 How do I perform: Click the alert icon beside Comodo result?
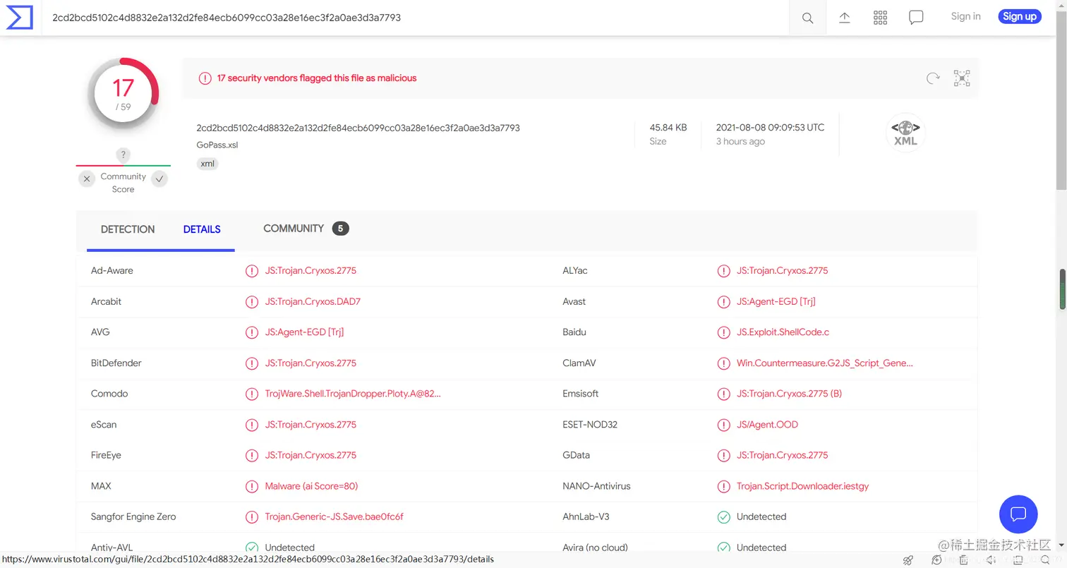point(251,394)
